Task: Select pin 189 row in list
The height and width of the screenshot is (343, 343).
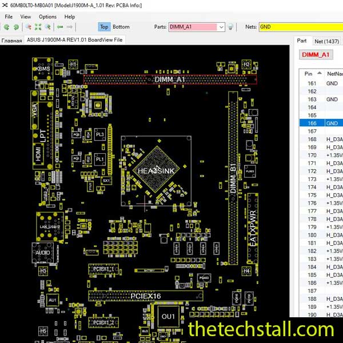Action: 321,307
